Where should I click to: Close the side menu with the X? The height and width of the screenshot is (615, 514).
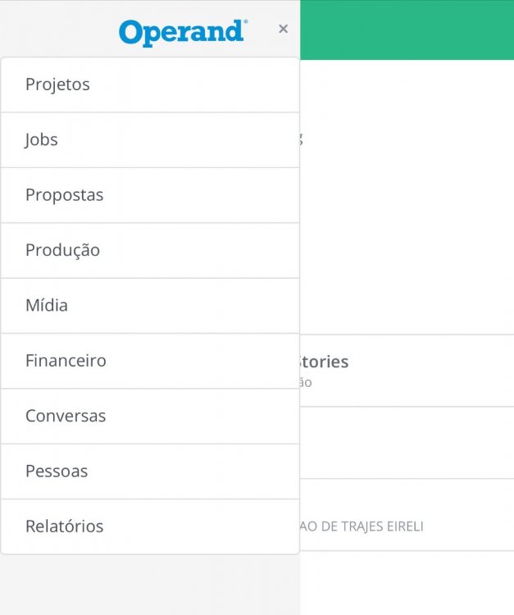click(283, 29)
